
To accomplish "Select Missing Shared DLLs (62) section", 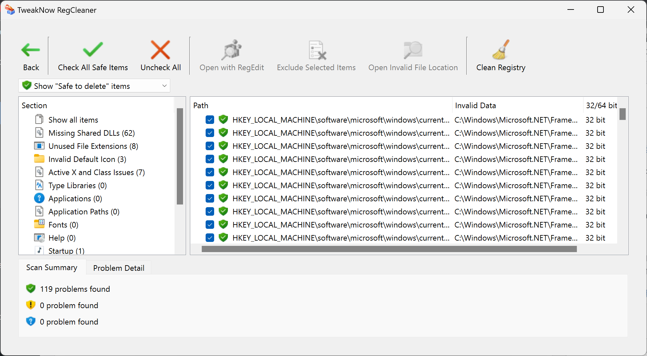I will 92,133.
